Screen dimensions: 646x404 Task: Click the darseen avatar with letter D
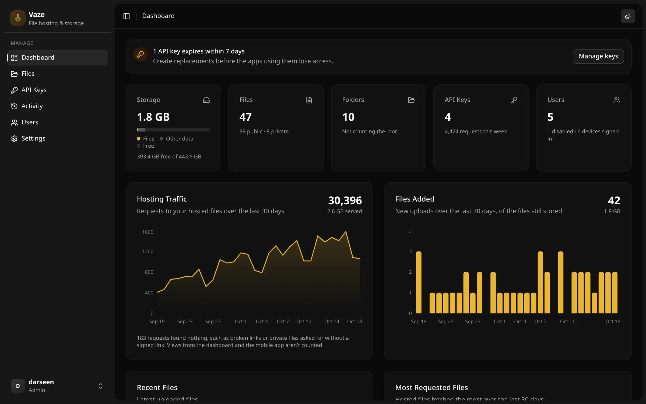click(x=18, y=386)
